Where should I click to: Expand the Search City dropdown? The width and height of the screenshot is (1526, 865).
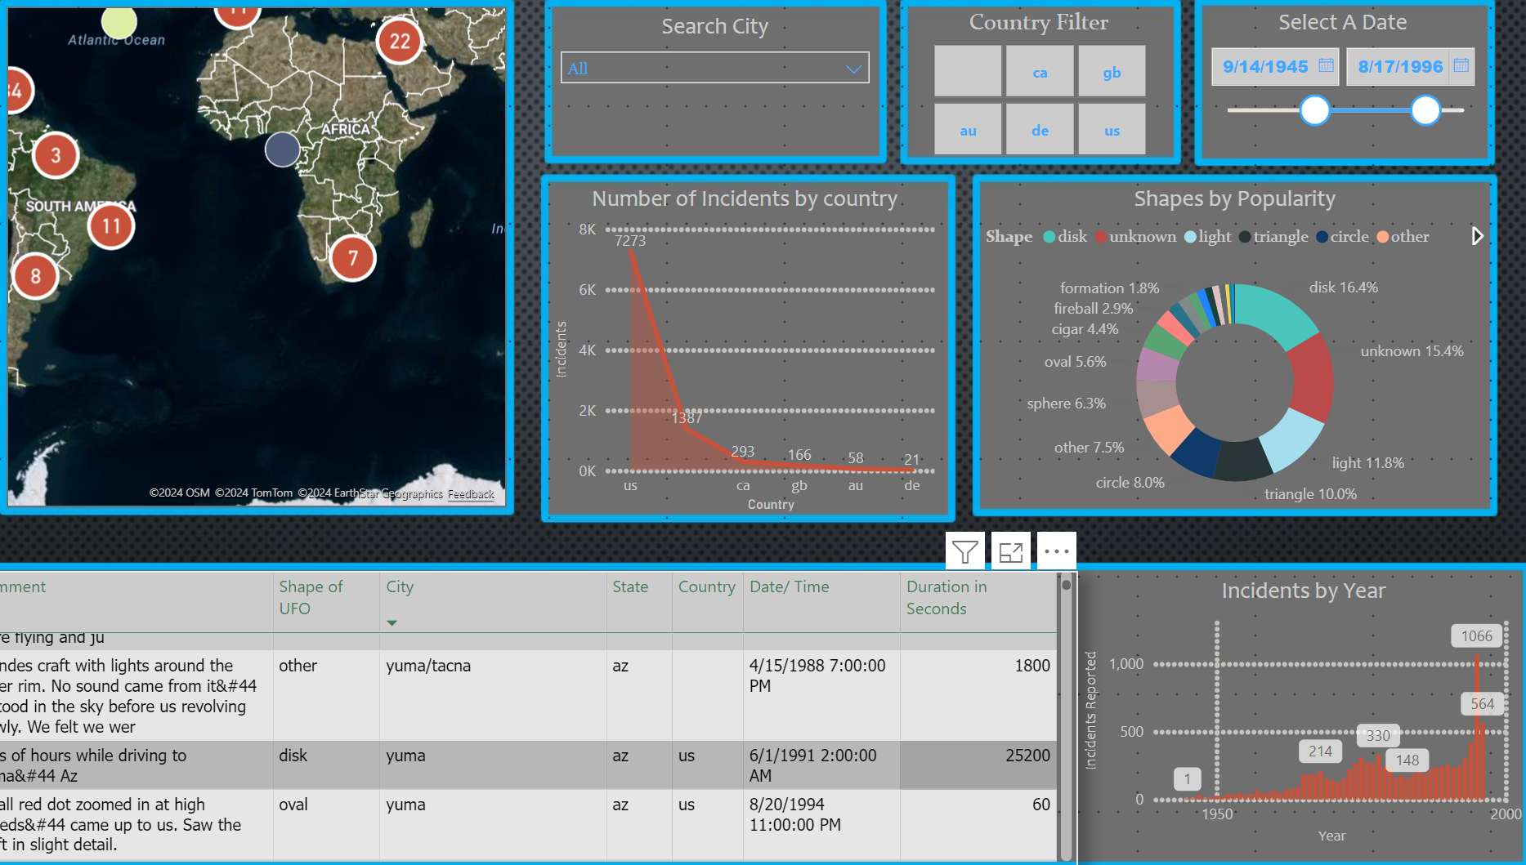853,69
